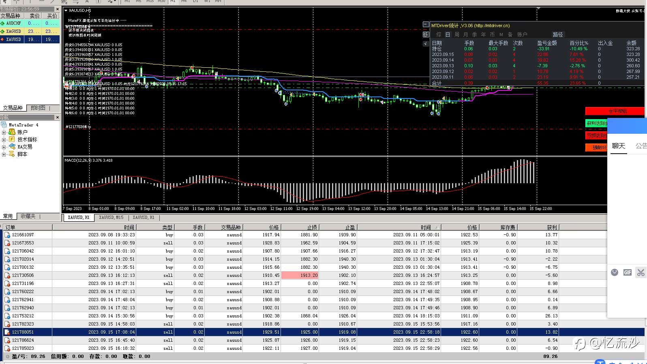Click the AUDCHF up-arrow icon in Market Watch
Image resolution: width=647 pixels, height=364 pixels.
3,23
